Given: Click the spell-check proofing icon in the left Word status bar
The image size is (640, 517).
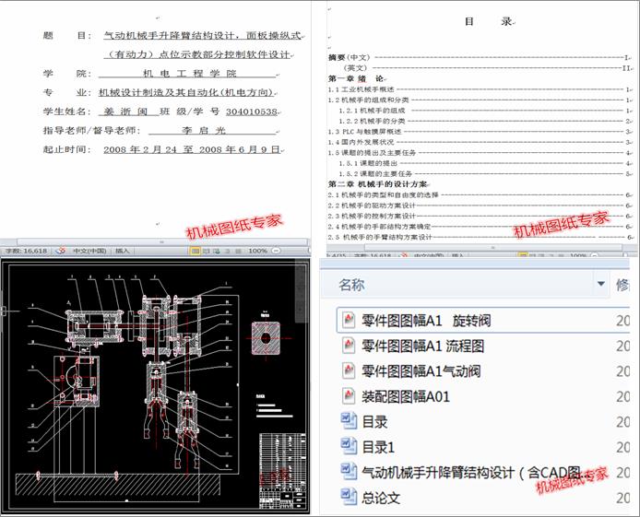Looking at the screenshot, I should 61,251.
